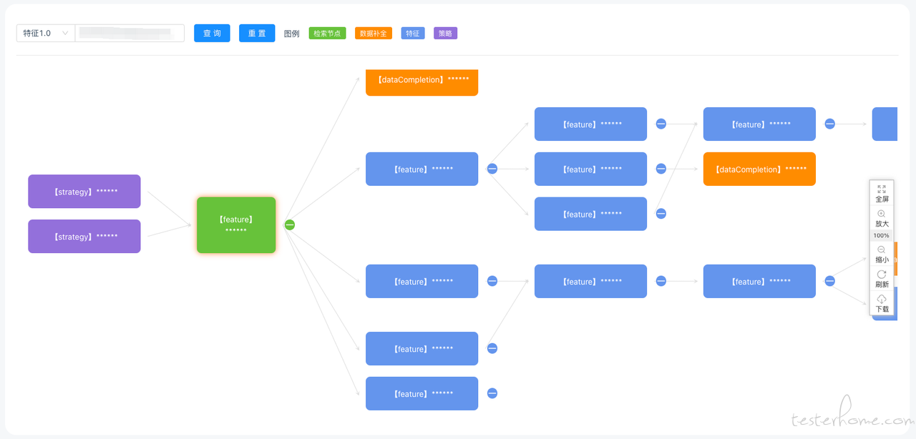
Task: Select the orange 数据补全 legend tag
Action: coord(374,34)
